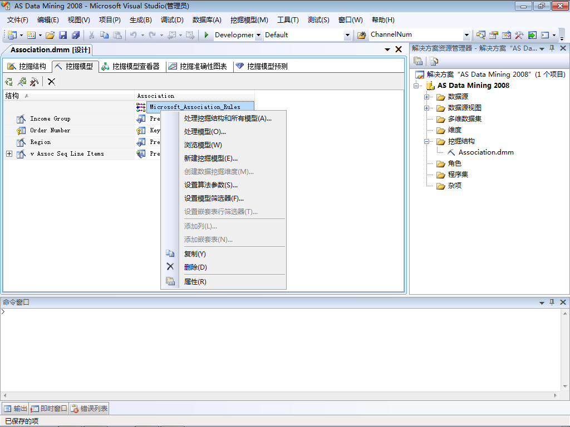Collapse the 挖掘结构 folder node
The height and width of the screenshot is (427, 570).
(427, 141)
